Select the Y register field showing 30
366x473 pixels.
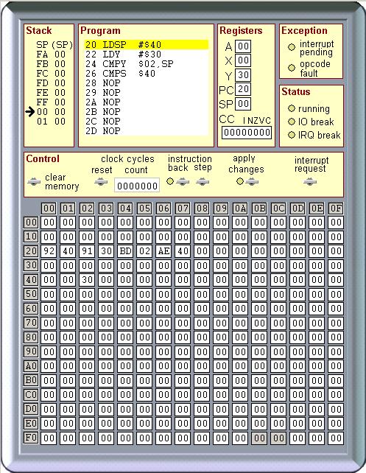point(243,75)
